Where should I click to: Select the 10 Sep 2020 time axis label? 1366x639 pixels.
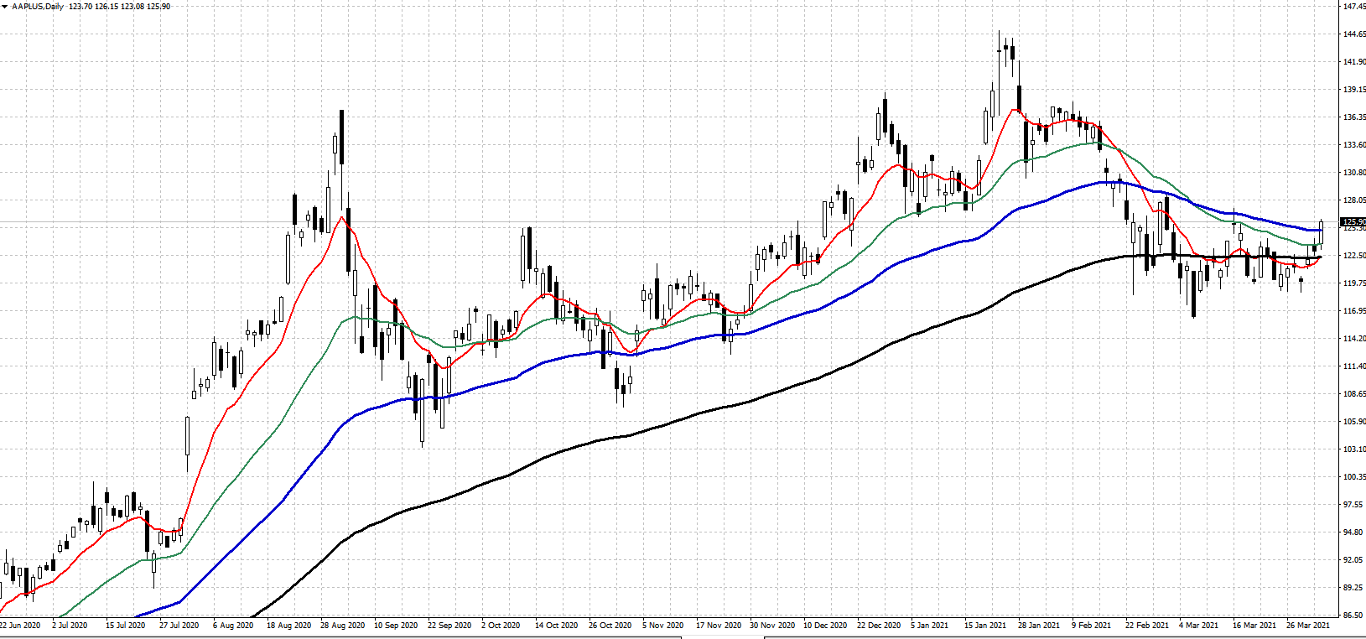396,625
